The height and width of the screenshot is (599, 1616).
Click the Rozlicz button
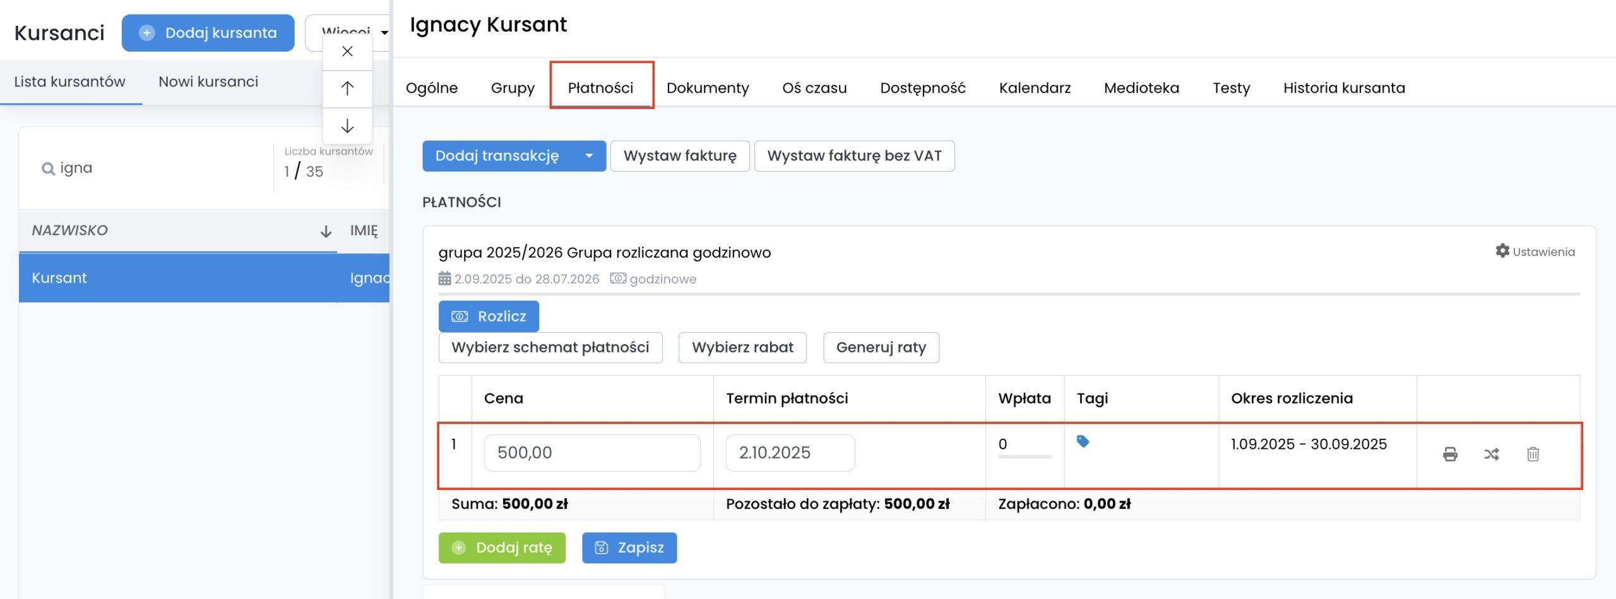489,316
